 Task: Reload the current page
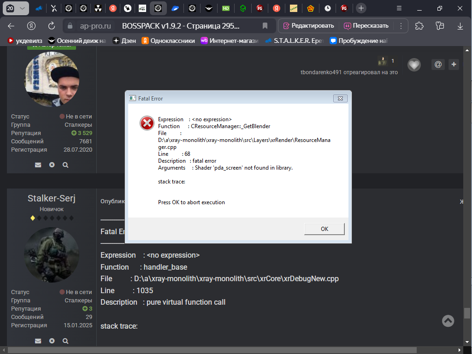[x=52, y=26]
